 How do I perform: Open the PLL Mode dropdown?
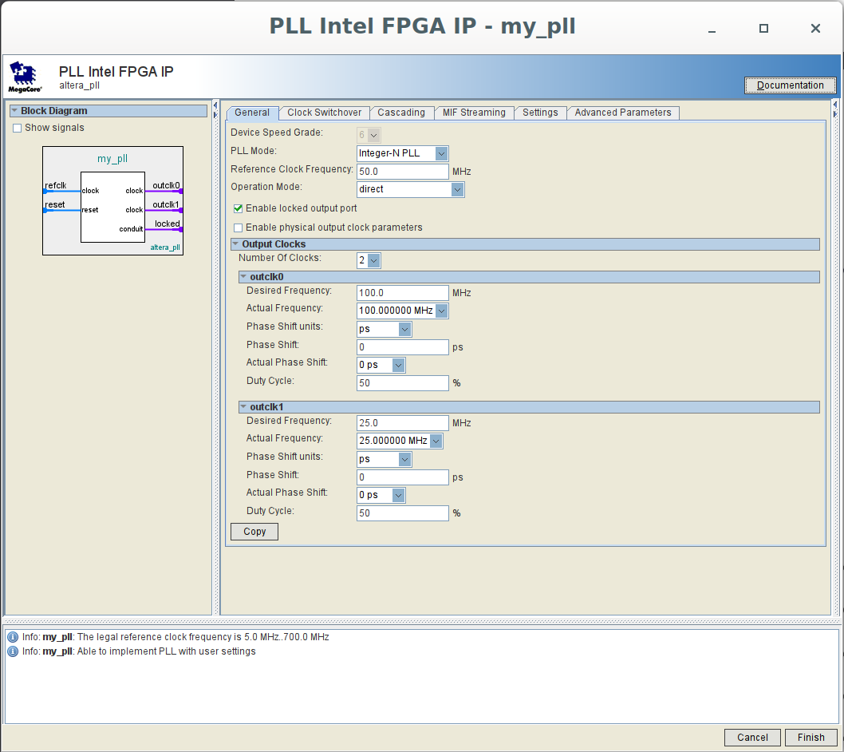click(441, 153)
